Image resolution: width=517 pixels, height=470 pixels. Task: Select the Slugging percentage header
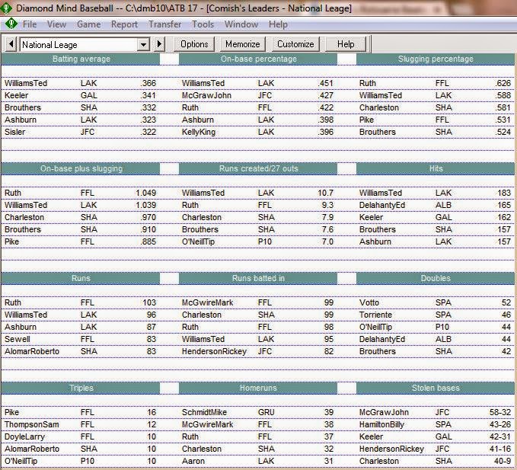pos(436,59)
